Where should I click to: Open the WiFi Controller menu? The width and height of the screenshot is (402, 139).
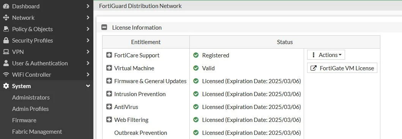pyautogui.click(x=47, y=75)
